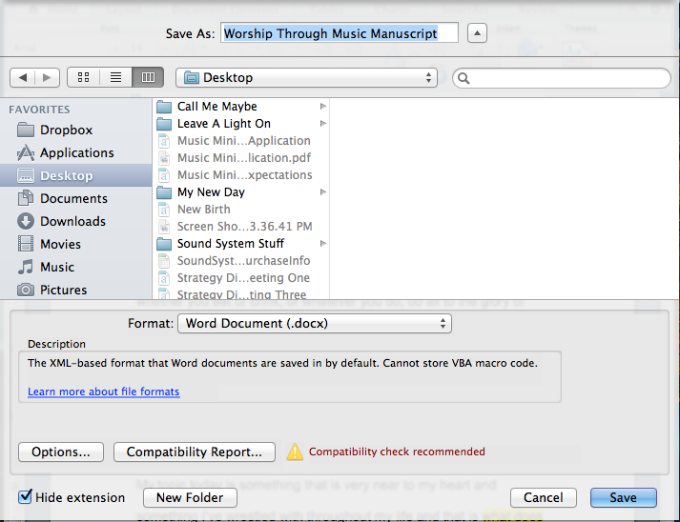Select Downloads in the sidebar
680x522 pixels.
click(x=72, y=221)
